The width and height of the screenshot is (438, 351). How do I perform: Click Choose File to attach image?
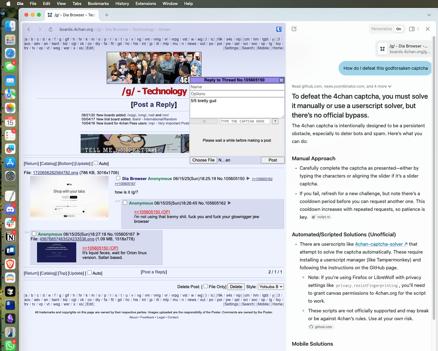click(x=203, y=160)
